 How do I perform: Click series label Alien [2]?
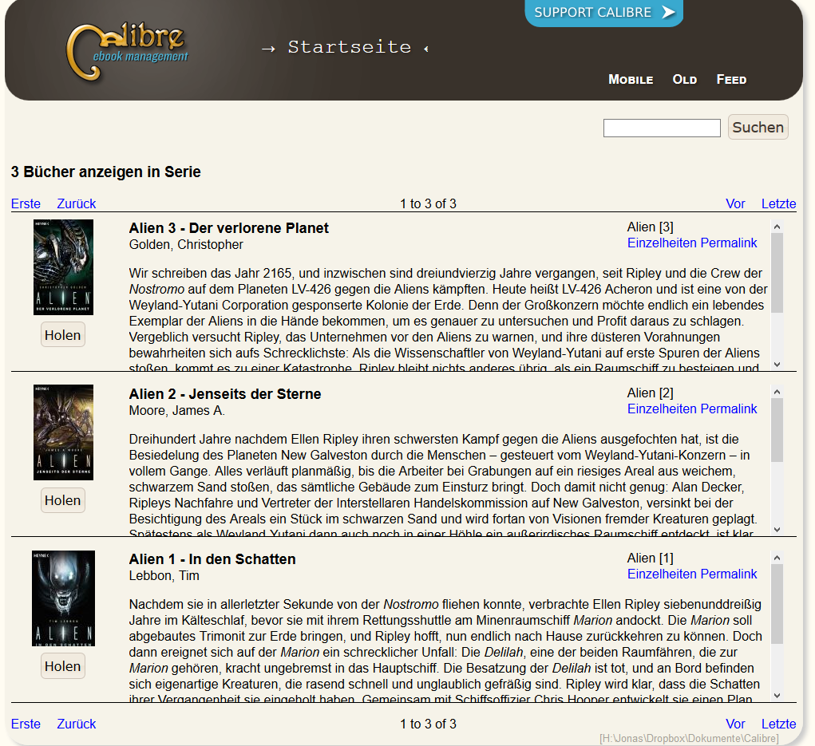(x=651, y=393)
